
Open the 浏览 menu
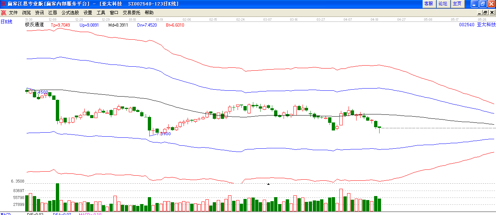[x=26, y=12]
